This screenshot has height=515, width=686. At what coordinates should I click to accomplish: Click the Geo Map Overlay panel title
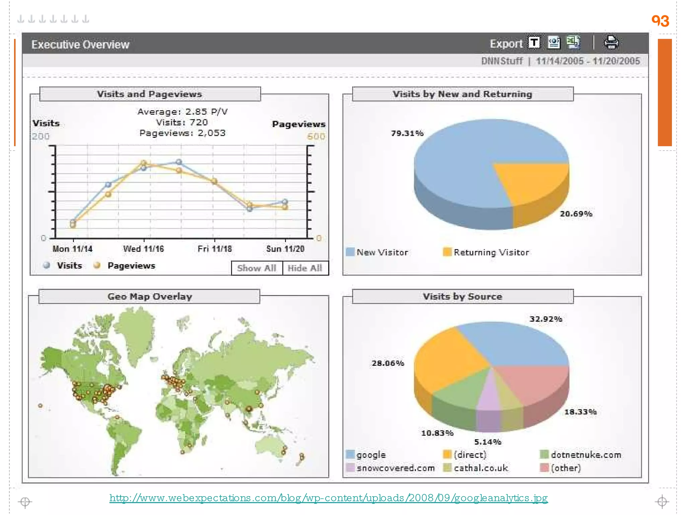point(150,296)
